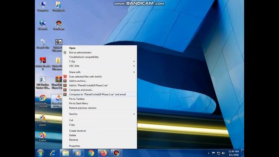This screenshot has height=157, width=279.
Task: Click the taskbar clock showing 11:40 AM
Action: [234, 153]
